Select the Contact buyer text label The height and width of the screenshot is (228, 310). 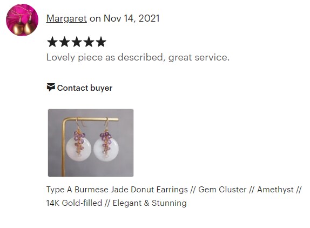(85, 88)
